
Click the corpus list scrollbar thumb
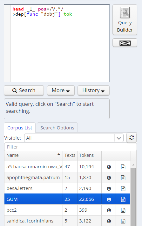[133, 197]
